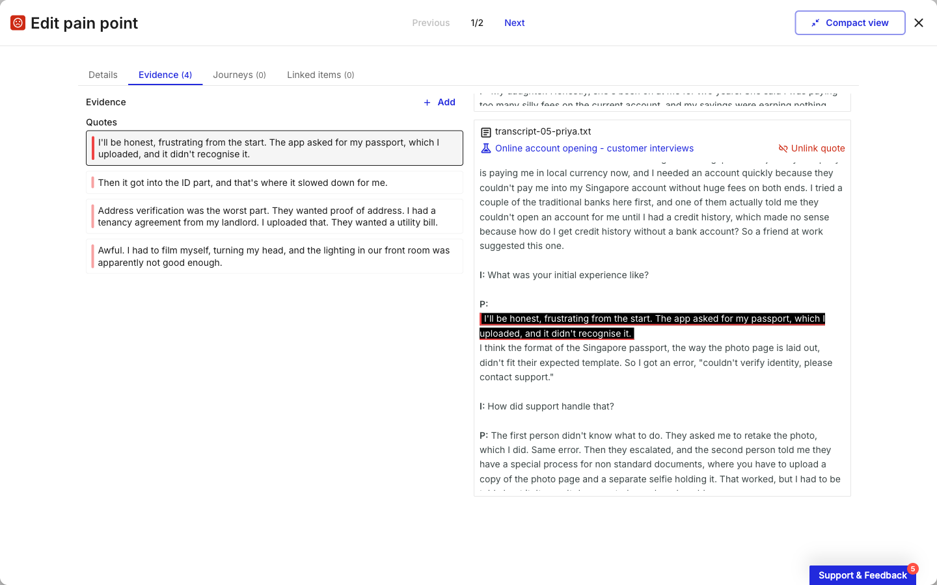Click the Quotes section heading
937x585 pixels.
click(102, 122)
